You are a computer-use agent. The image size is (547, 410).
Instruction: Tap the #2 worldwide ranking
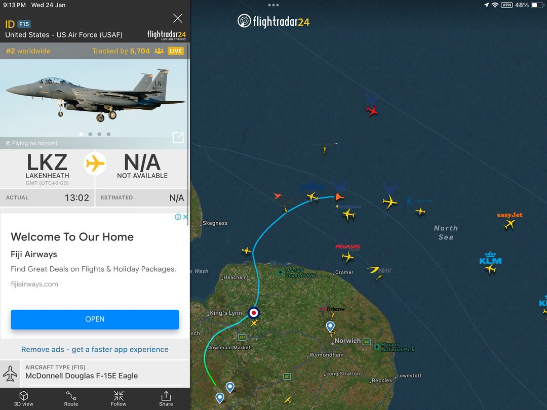pyautogui.click(x=28, y=51)
